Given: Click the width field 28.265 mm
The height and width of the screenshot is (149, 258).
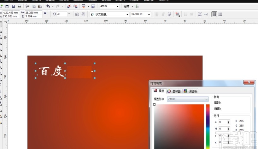Looking at the screenshot, I should point(33,13).
